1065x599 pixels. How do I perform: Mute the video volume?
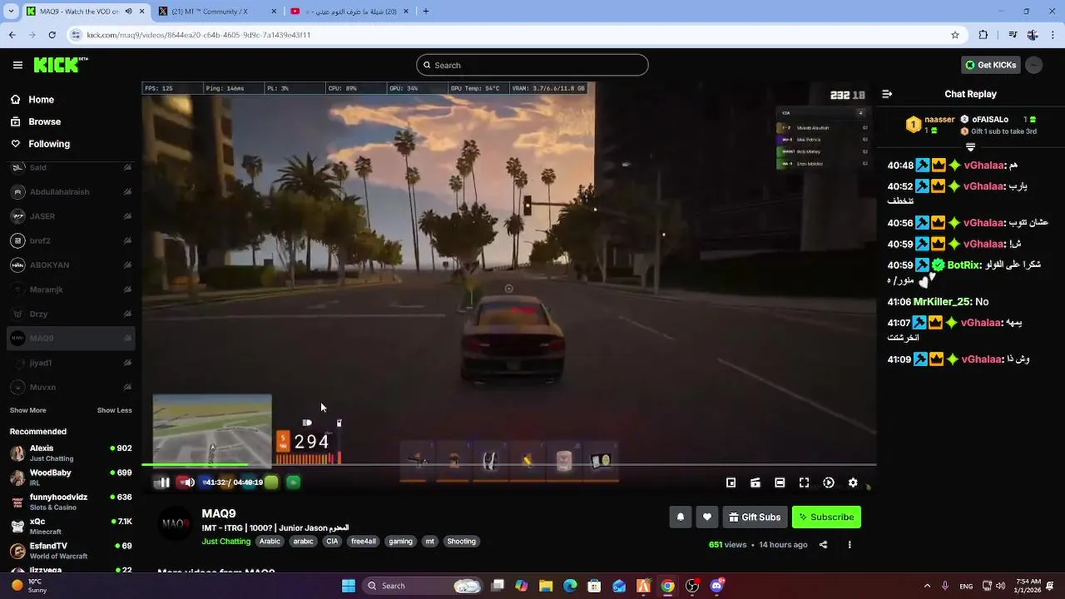tap(189, 483)
